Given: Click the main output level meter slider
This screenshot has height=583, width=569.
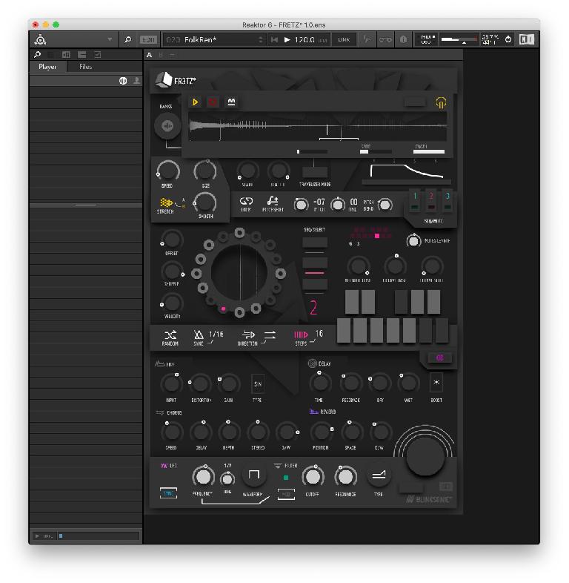Looking at the screenshot, I should click(x=459, y=39).
